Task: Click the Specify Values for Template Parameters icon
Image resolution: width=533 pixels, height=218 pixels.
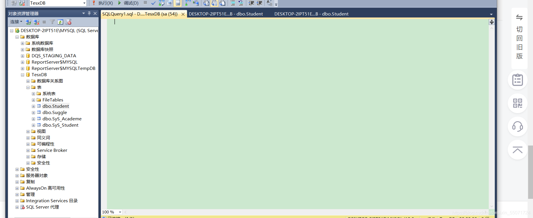Action: click(x=269, y=3)
